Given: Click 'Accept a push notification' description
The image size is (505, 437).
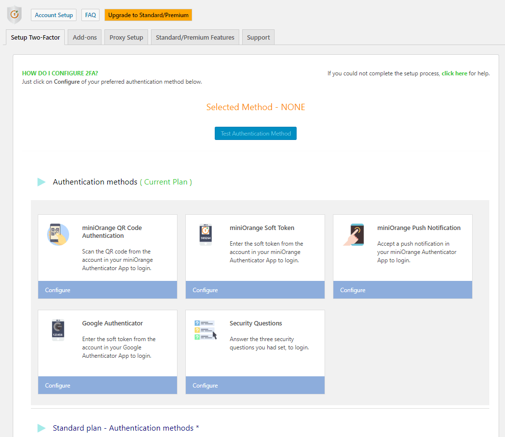Looking at the screenshot, I should tap(417, 252).
